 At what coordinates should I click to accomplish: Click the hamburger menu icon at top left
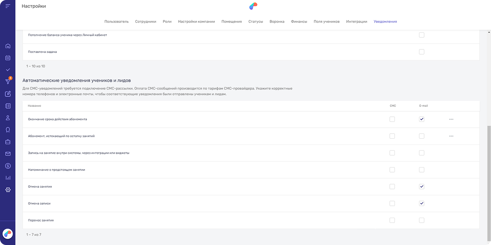pyautogui.click(x=8, y=6)
